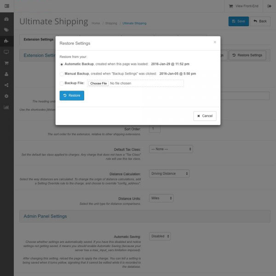This screenshot has width=276, height=276.
Task: Click the logout icon in the header
Action: [269, 6]
